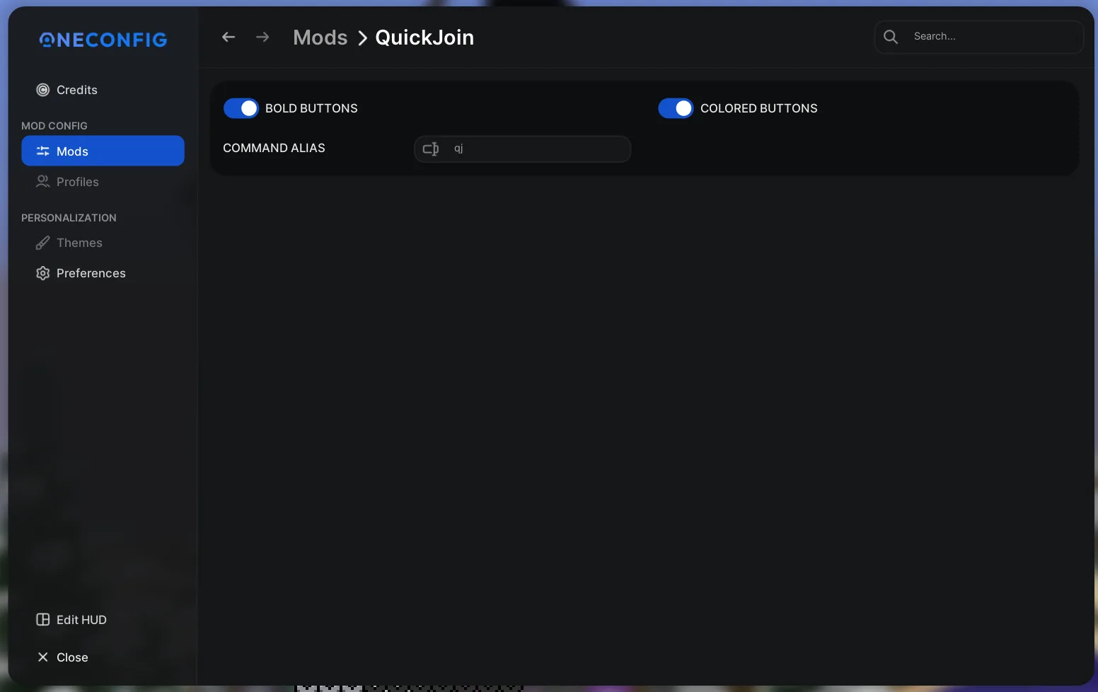This screenshot has height=692, width=1098.
Task: Select Mods in the breadcrumb
Action: (x=320, y=37)
